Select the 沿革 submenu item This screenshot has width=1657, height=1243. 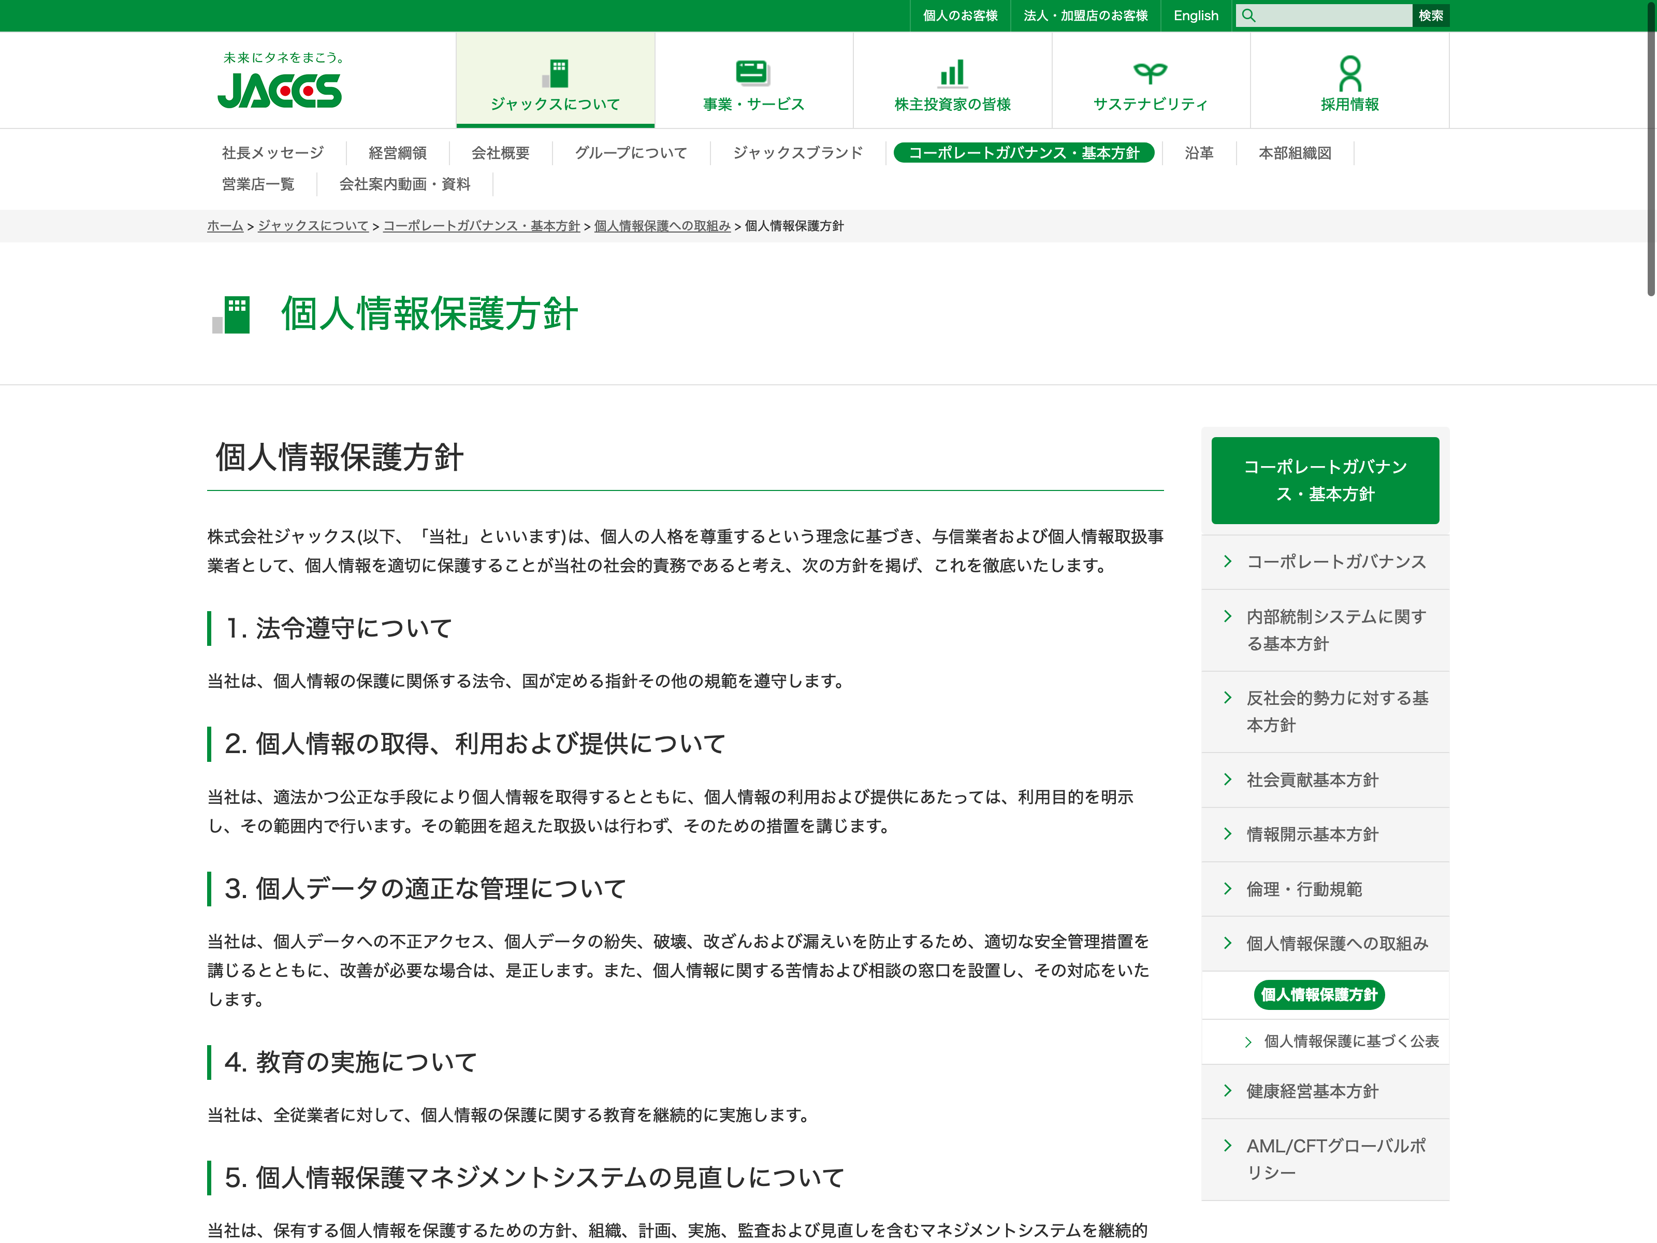(1199, 153)
